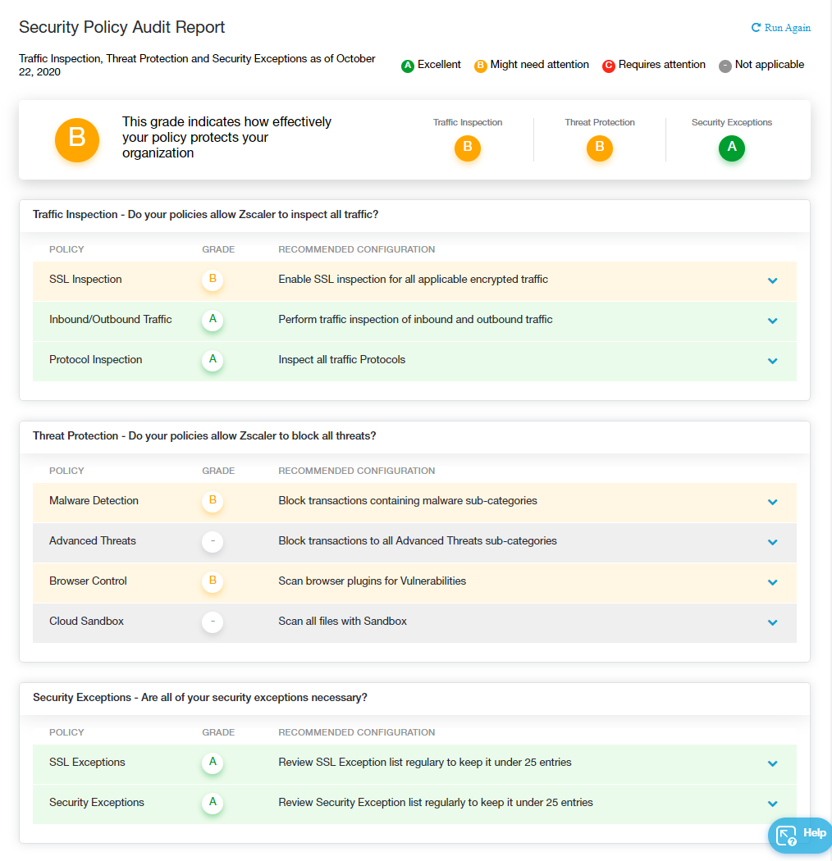Select the Security Exceptions A badge
Screen dimensions: 832x861
click(731, 148)
